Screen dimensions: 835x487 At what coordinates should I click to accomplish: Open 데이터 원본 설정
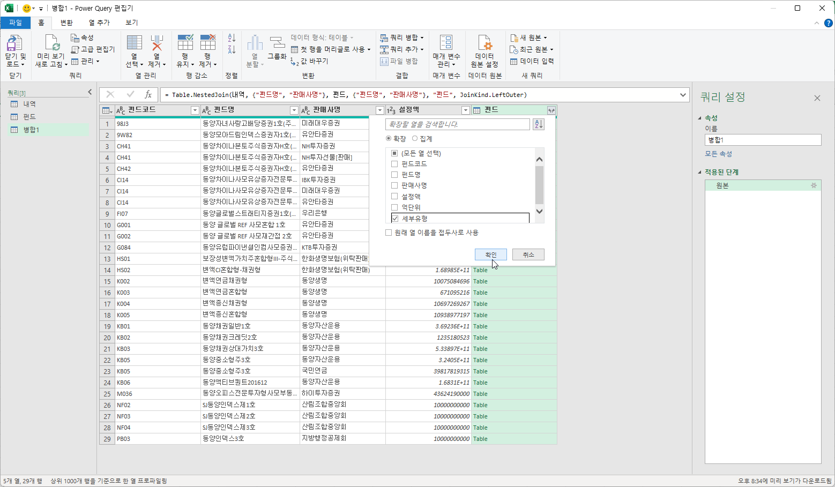484,51
